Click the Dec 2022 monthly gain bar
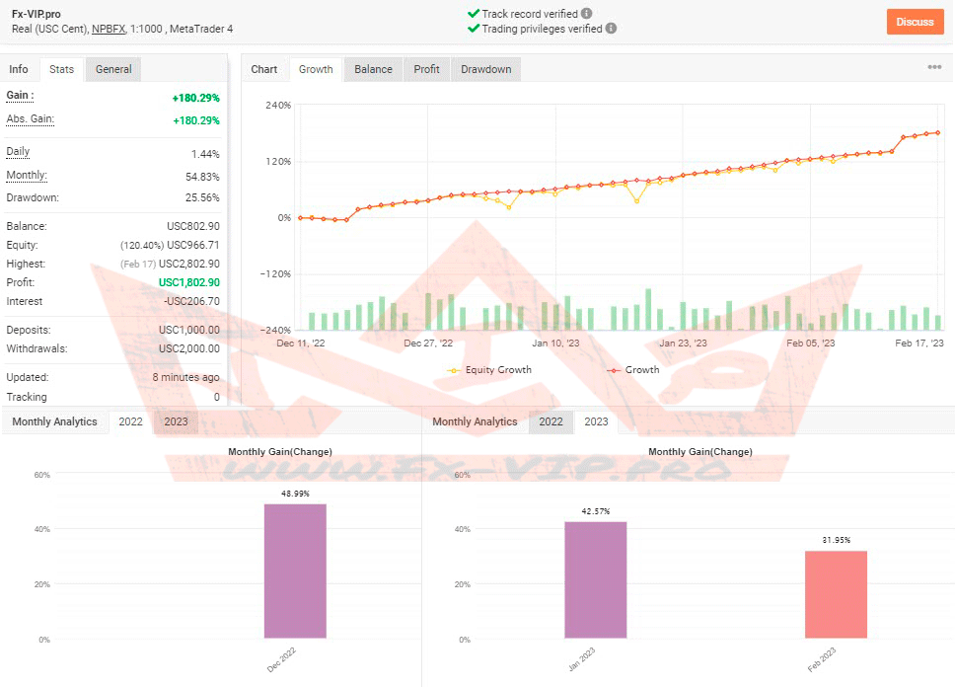Image resolution: width=955 pixels, height=687 pixels. [x=295, y=572]
